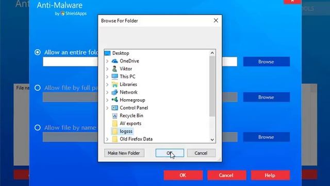
Task: Expand the Old Firefox Data folder
Action: click(x=107, y=139)
